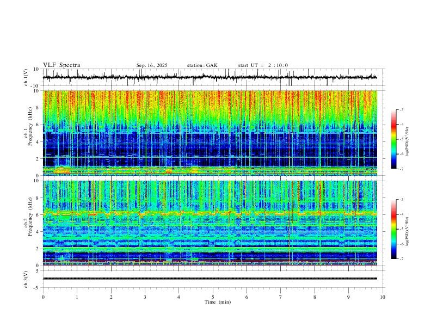Click the time axis tick label "7"

tap(281, 297)
